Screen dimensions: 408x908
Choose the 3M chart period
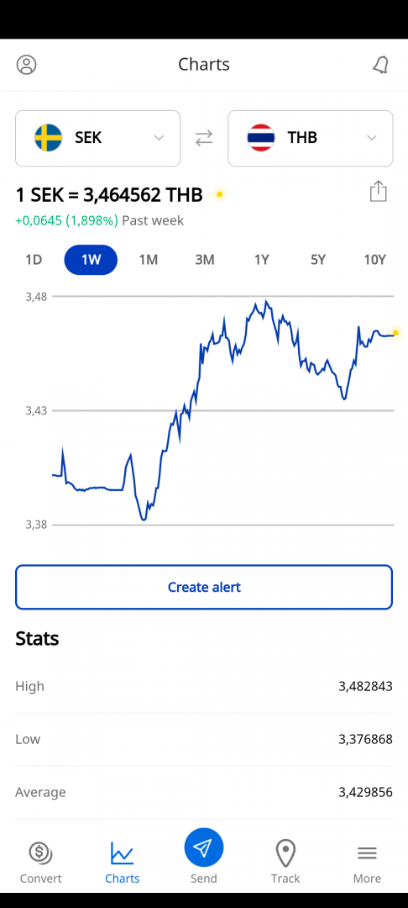click(205, 260)
